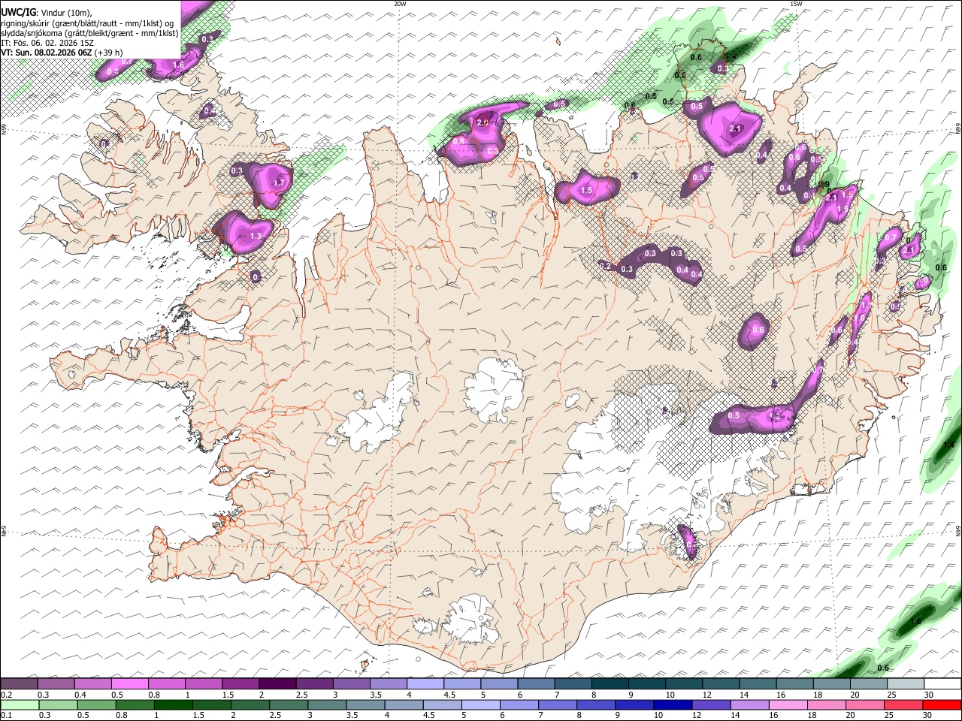
Task: Click the white swatch after 30, upper legend
Action: click(942, 683)
